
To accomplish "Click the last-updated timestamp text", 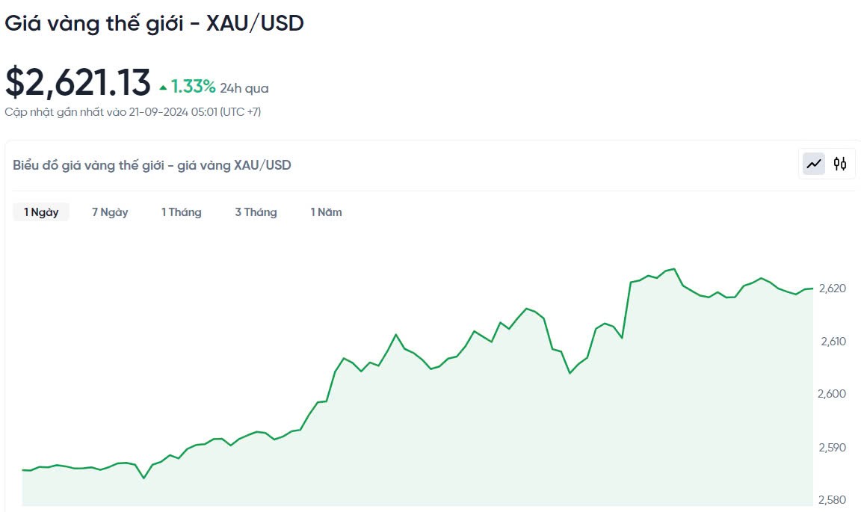I will tap(133, 112).
